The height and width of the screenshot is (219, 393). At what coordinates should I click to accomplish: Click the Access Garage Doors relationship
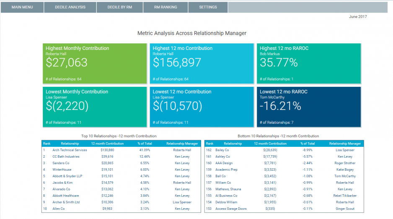pos(231,209)
